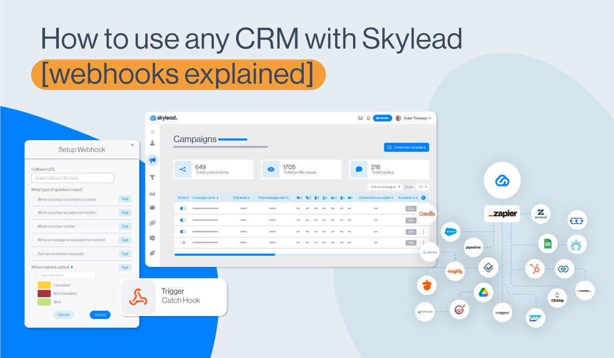Open the chain link integrations sidebar icon
The image size is (614, 358).
[152, 223]
